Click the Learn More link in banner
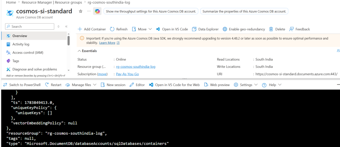Image resolution: width=340 pixels, height=147 pixels. click(x=107, y=43)
